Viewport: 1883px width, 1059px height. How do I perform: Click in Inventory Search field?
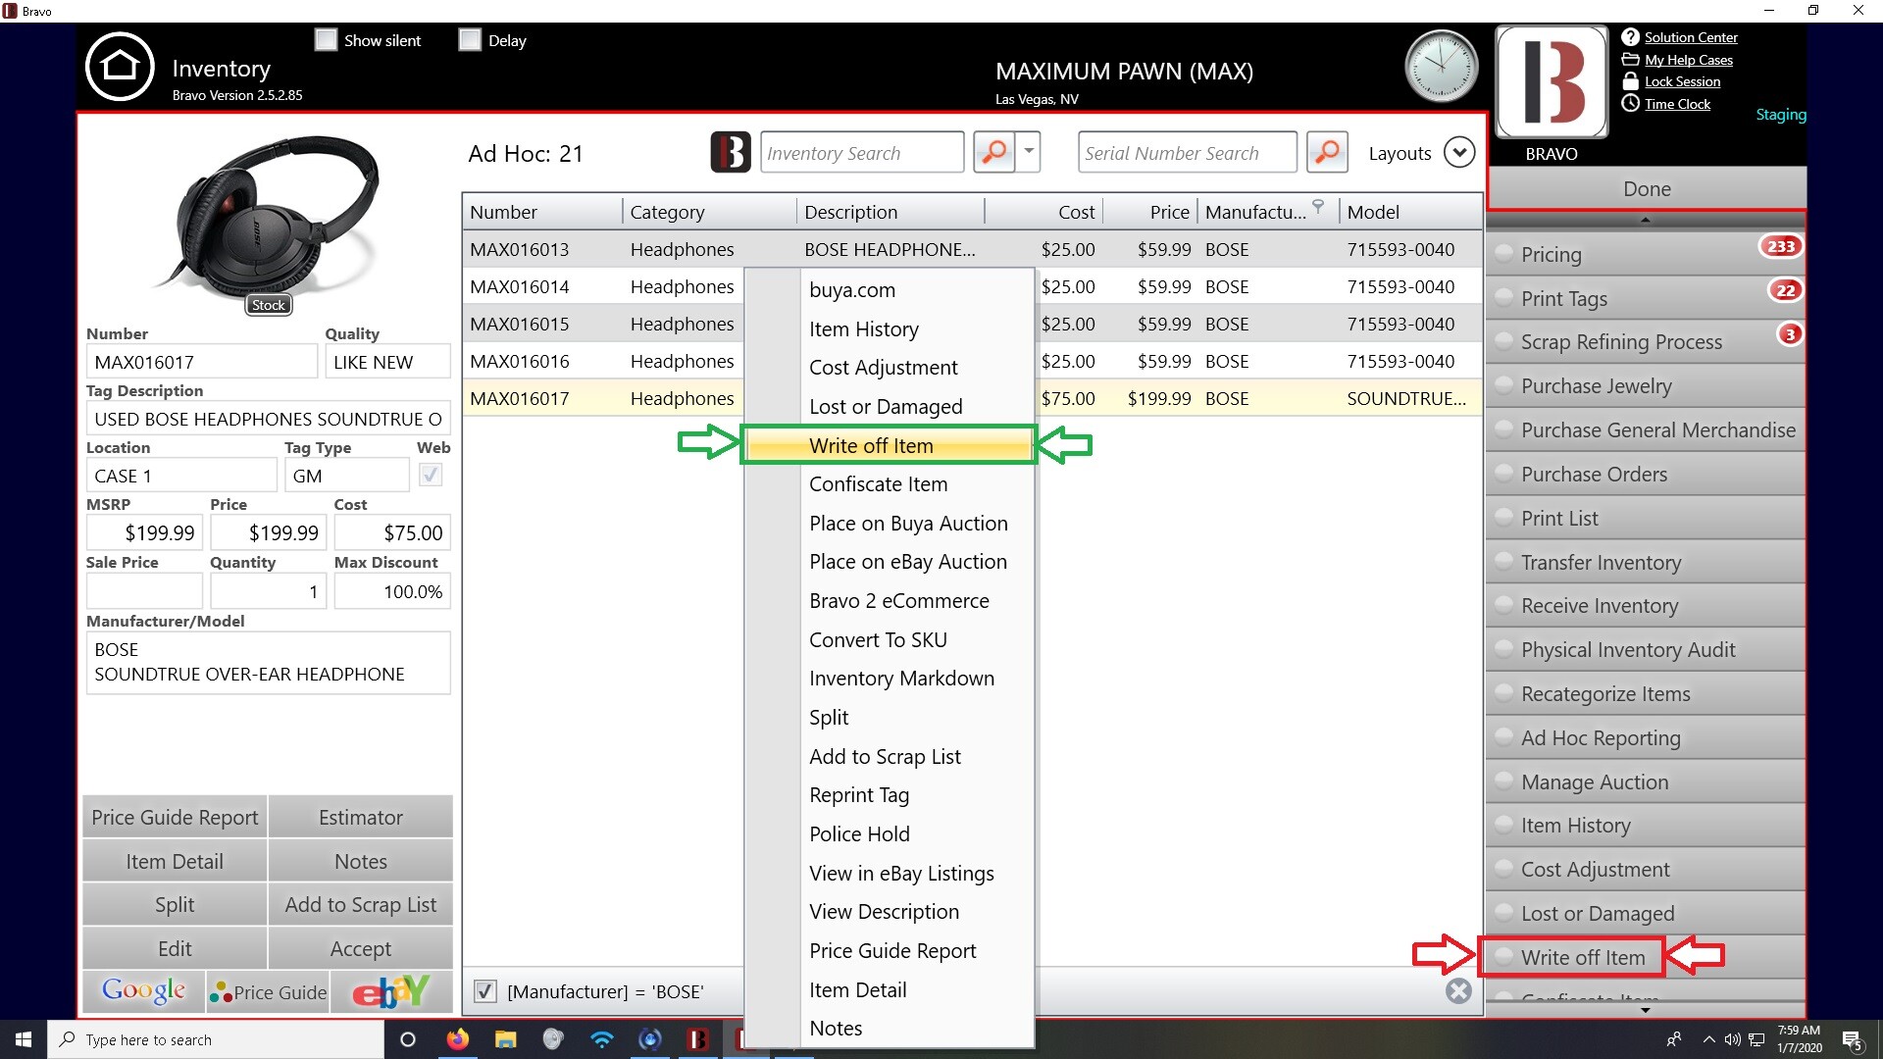coord(861,152)
